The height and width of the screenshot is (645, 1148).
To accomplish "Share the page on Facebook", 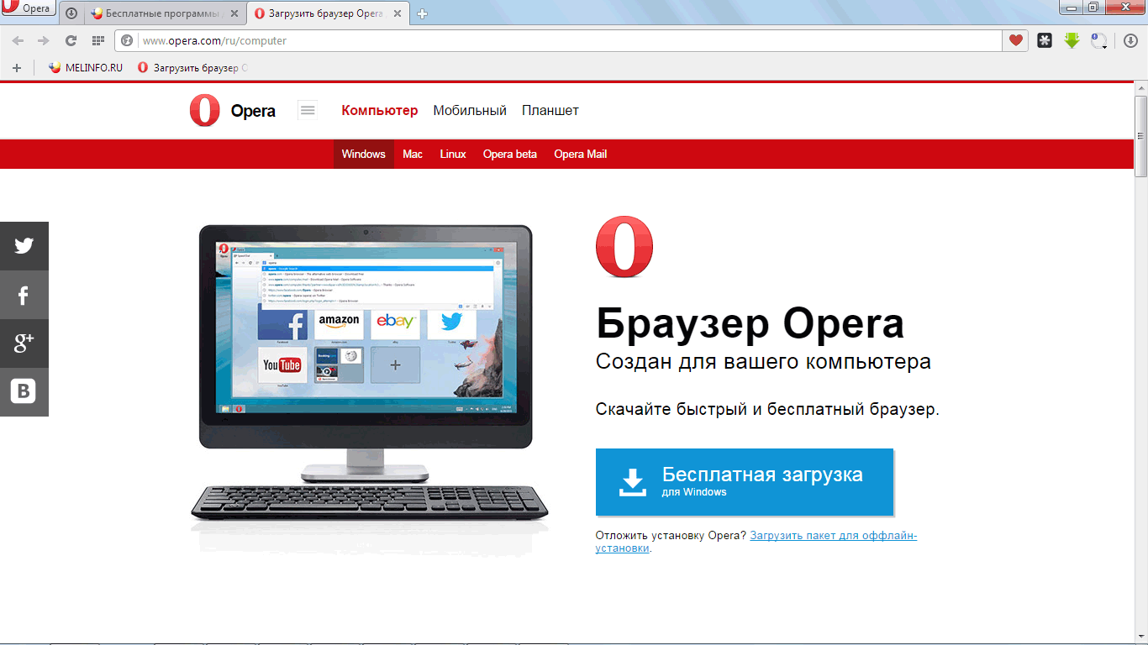I will tap(24, 294).
